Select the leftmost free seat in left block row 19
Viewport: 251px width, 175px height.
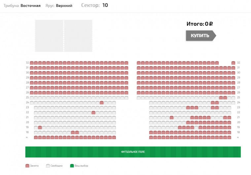pos(36,127)
